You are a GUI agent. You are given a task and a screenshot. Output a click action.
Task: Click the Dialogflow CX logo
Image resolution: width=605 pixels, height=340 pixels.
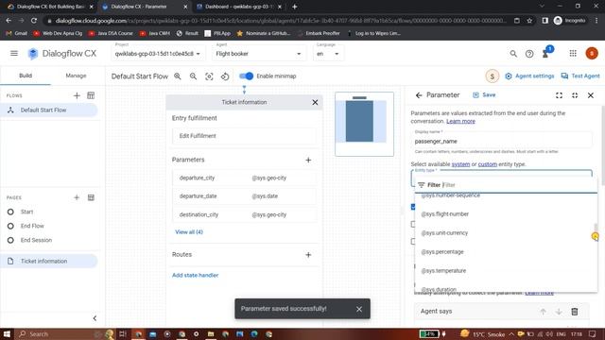(61, 54)
